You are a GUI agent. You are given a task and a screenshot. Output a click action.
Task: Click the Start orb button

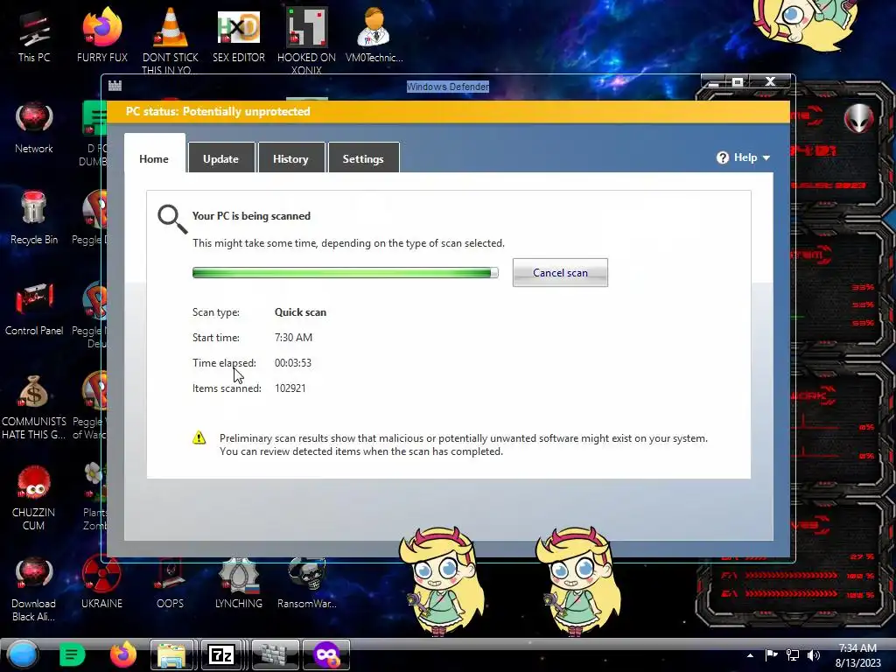(x=23, y=654)
